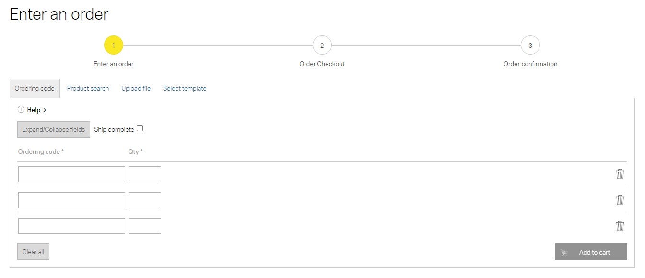Click step 2 Order Checkout circle

click(x=322, y=46)
